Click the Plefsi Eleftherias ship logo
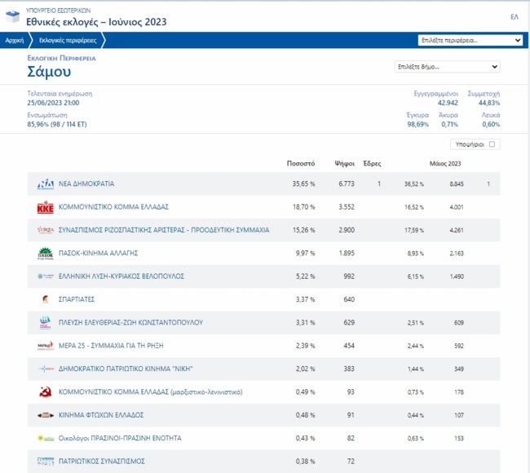The image size is (530, 473). pyautogui.click(x=46, y=323)
